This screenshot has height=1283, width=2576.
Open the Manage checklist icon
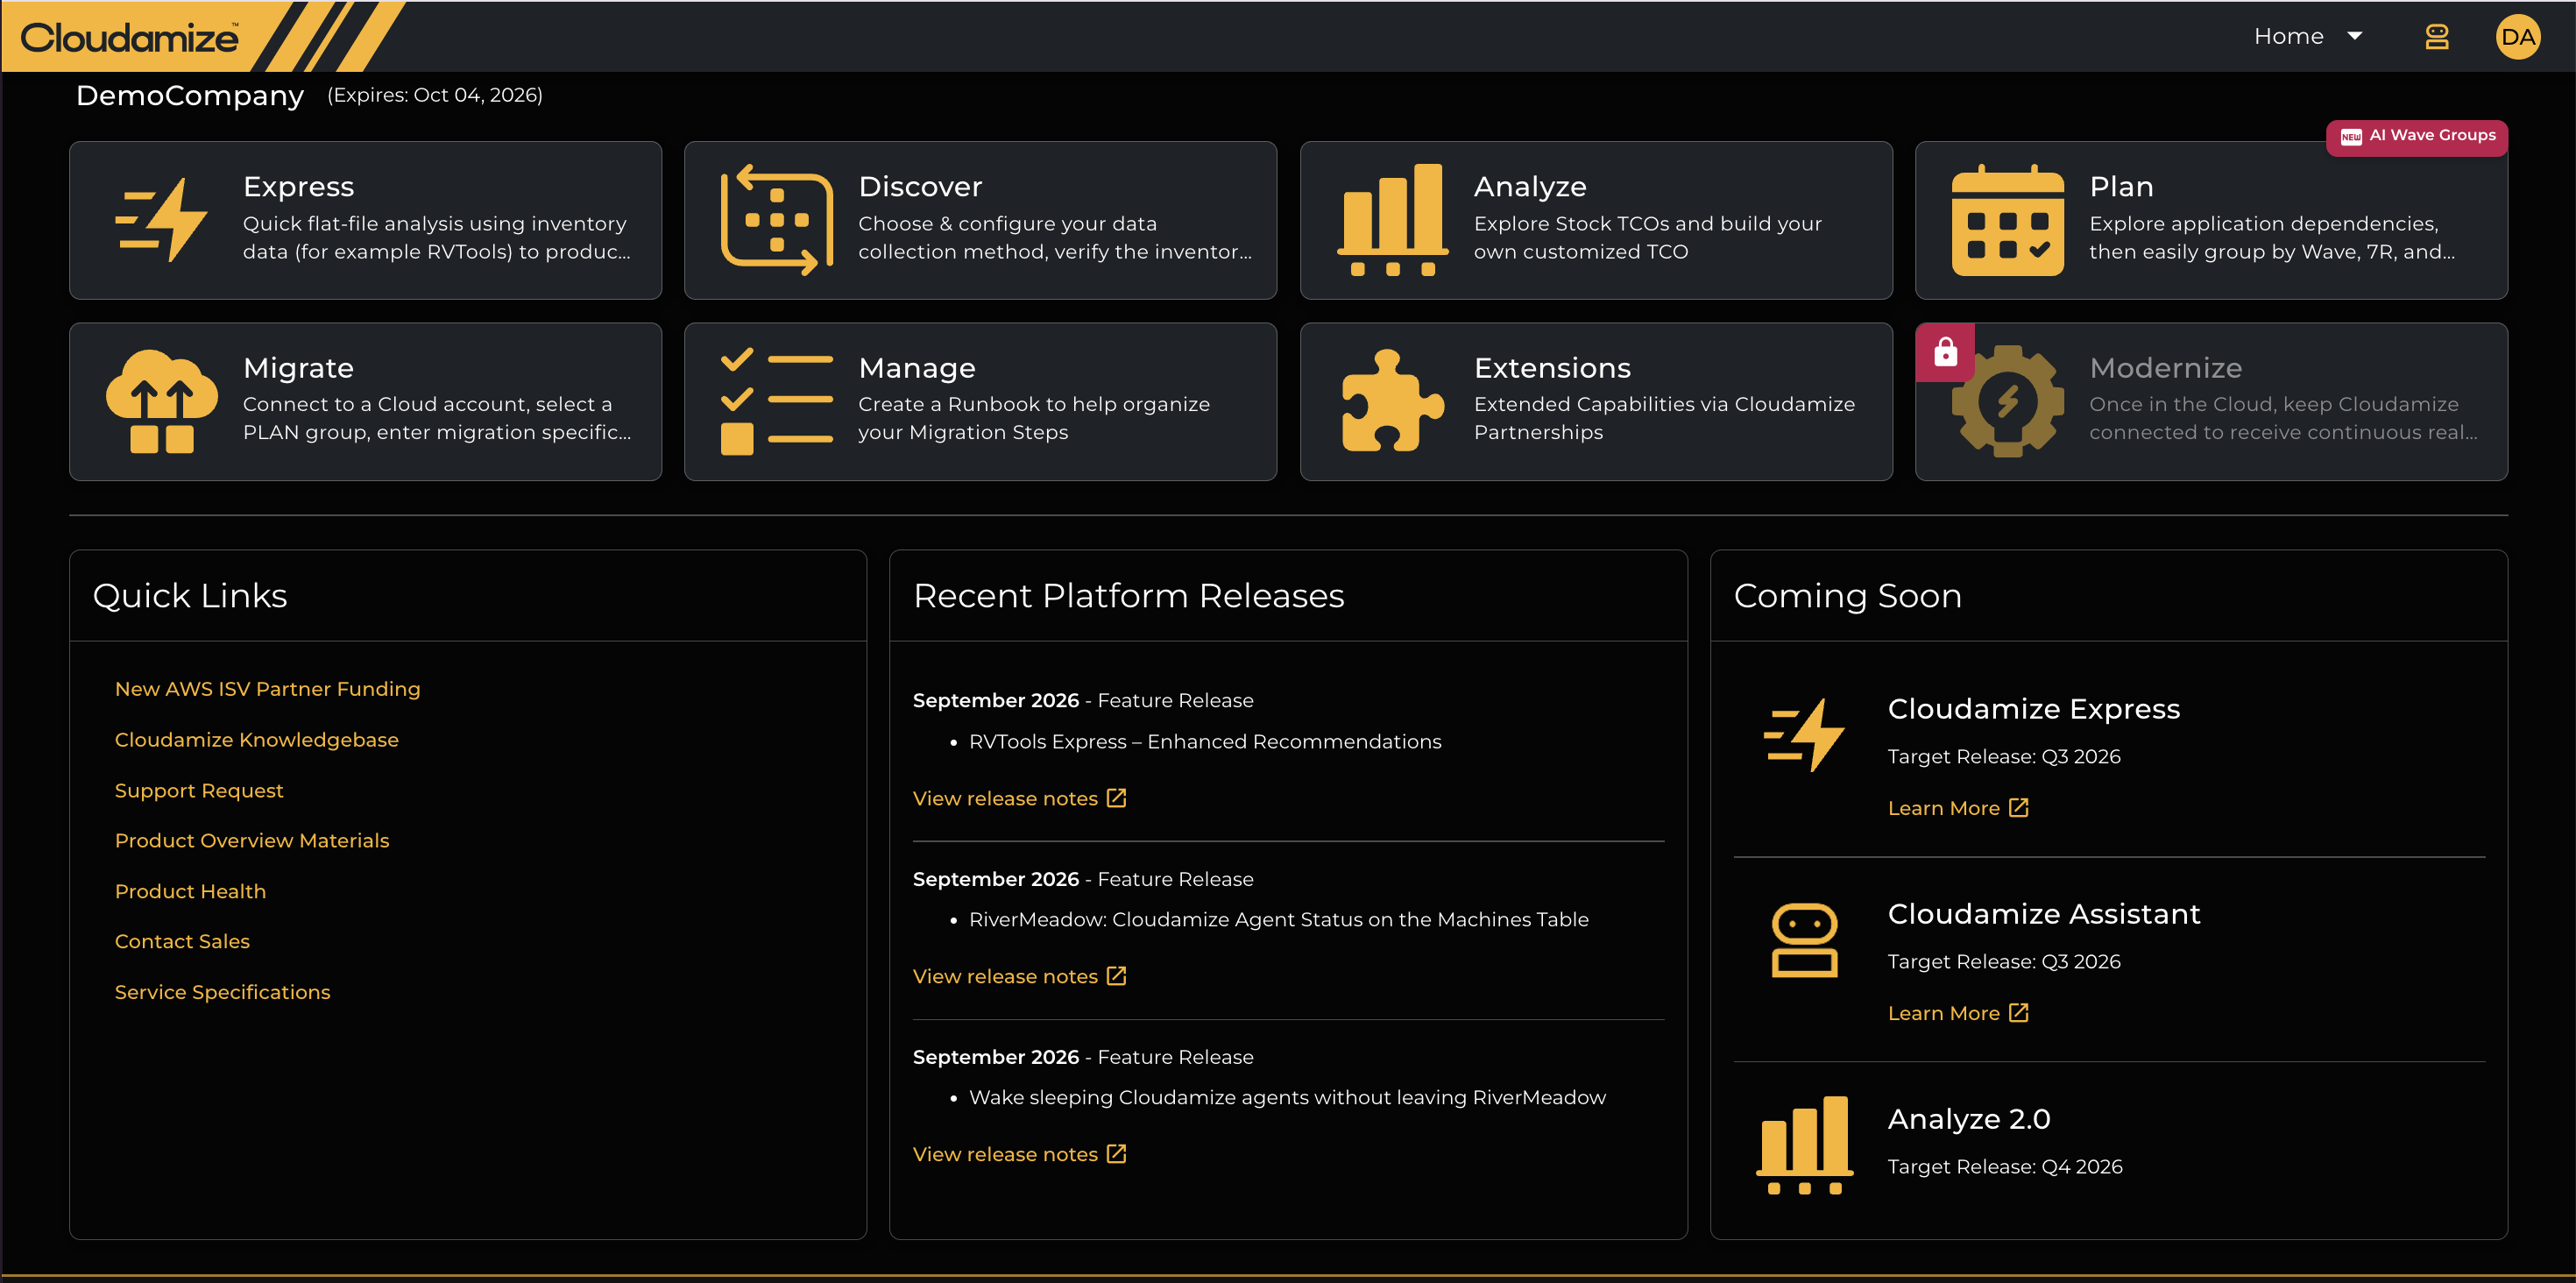pyautogui.click(x=777, y=401)
